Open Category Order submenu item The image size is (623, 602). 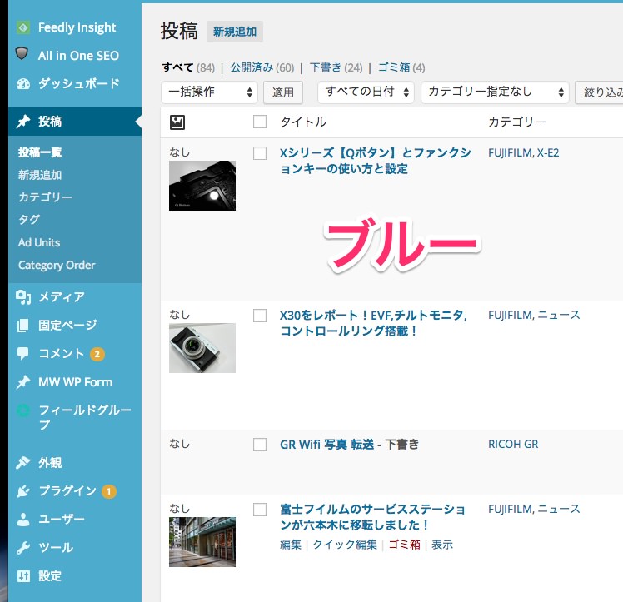pyautogui.click(x=57, y=266)
